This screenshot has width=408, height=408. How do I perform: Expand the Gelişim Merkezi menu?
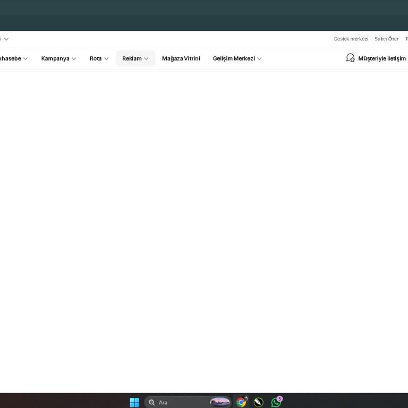[237, 58]
